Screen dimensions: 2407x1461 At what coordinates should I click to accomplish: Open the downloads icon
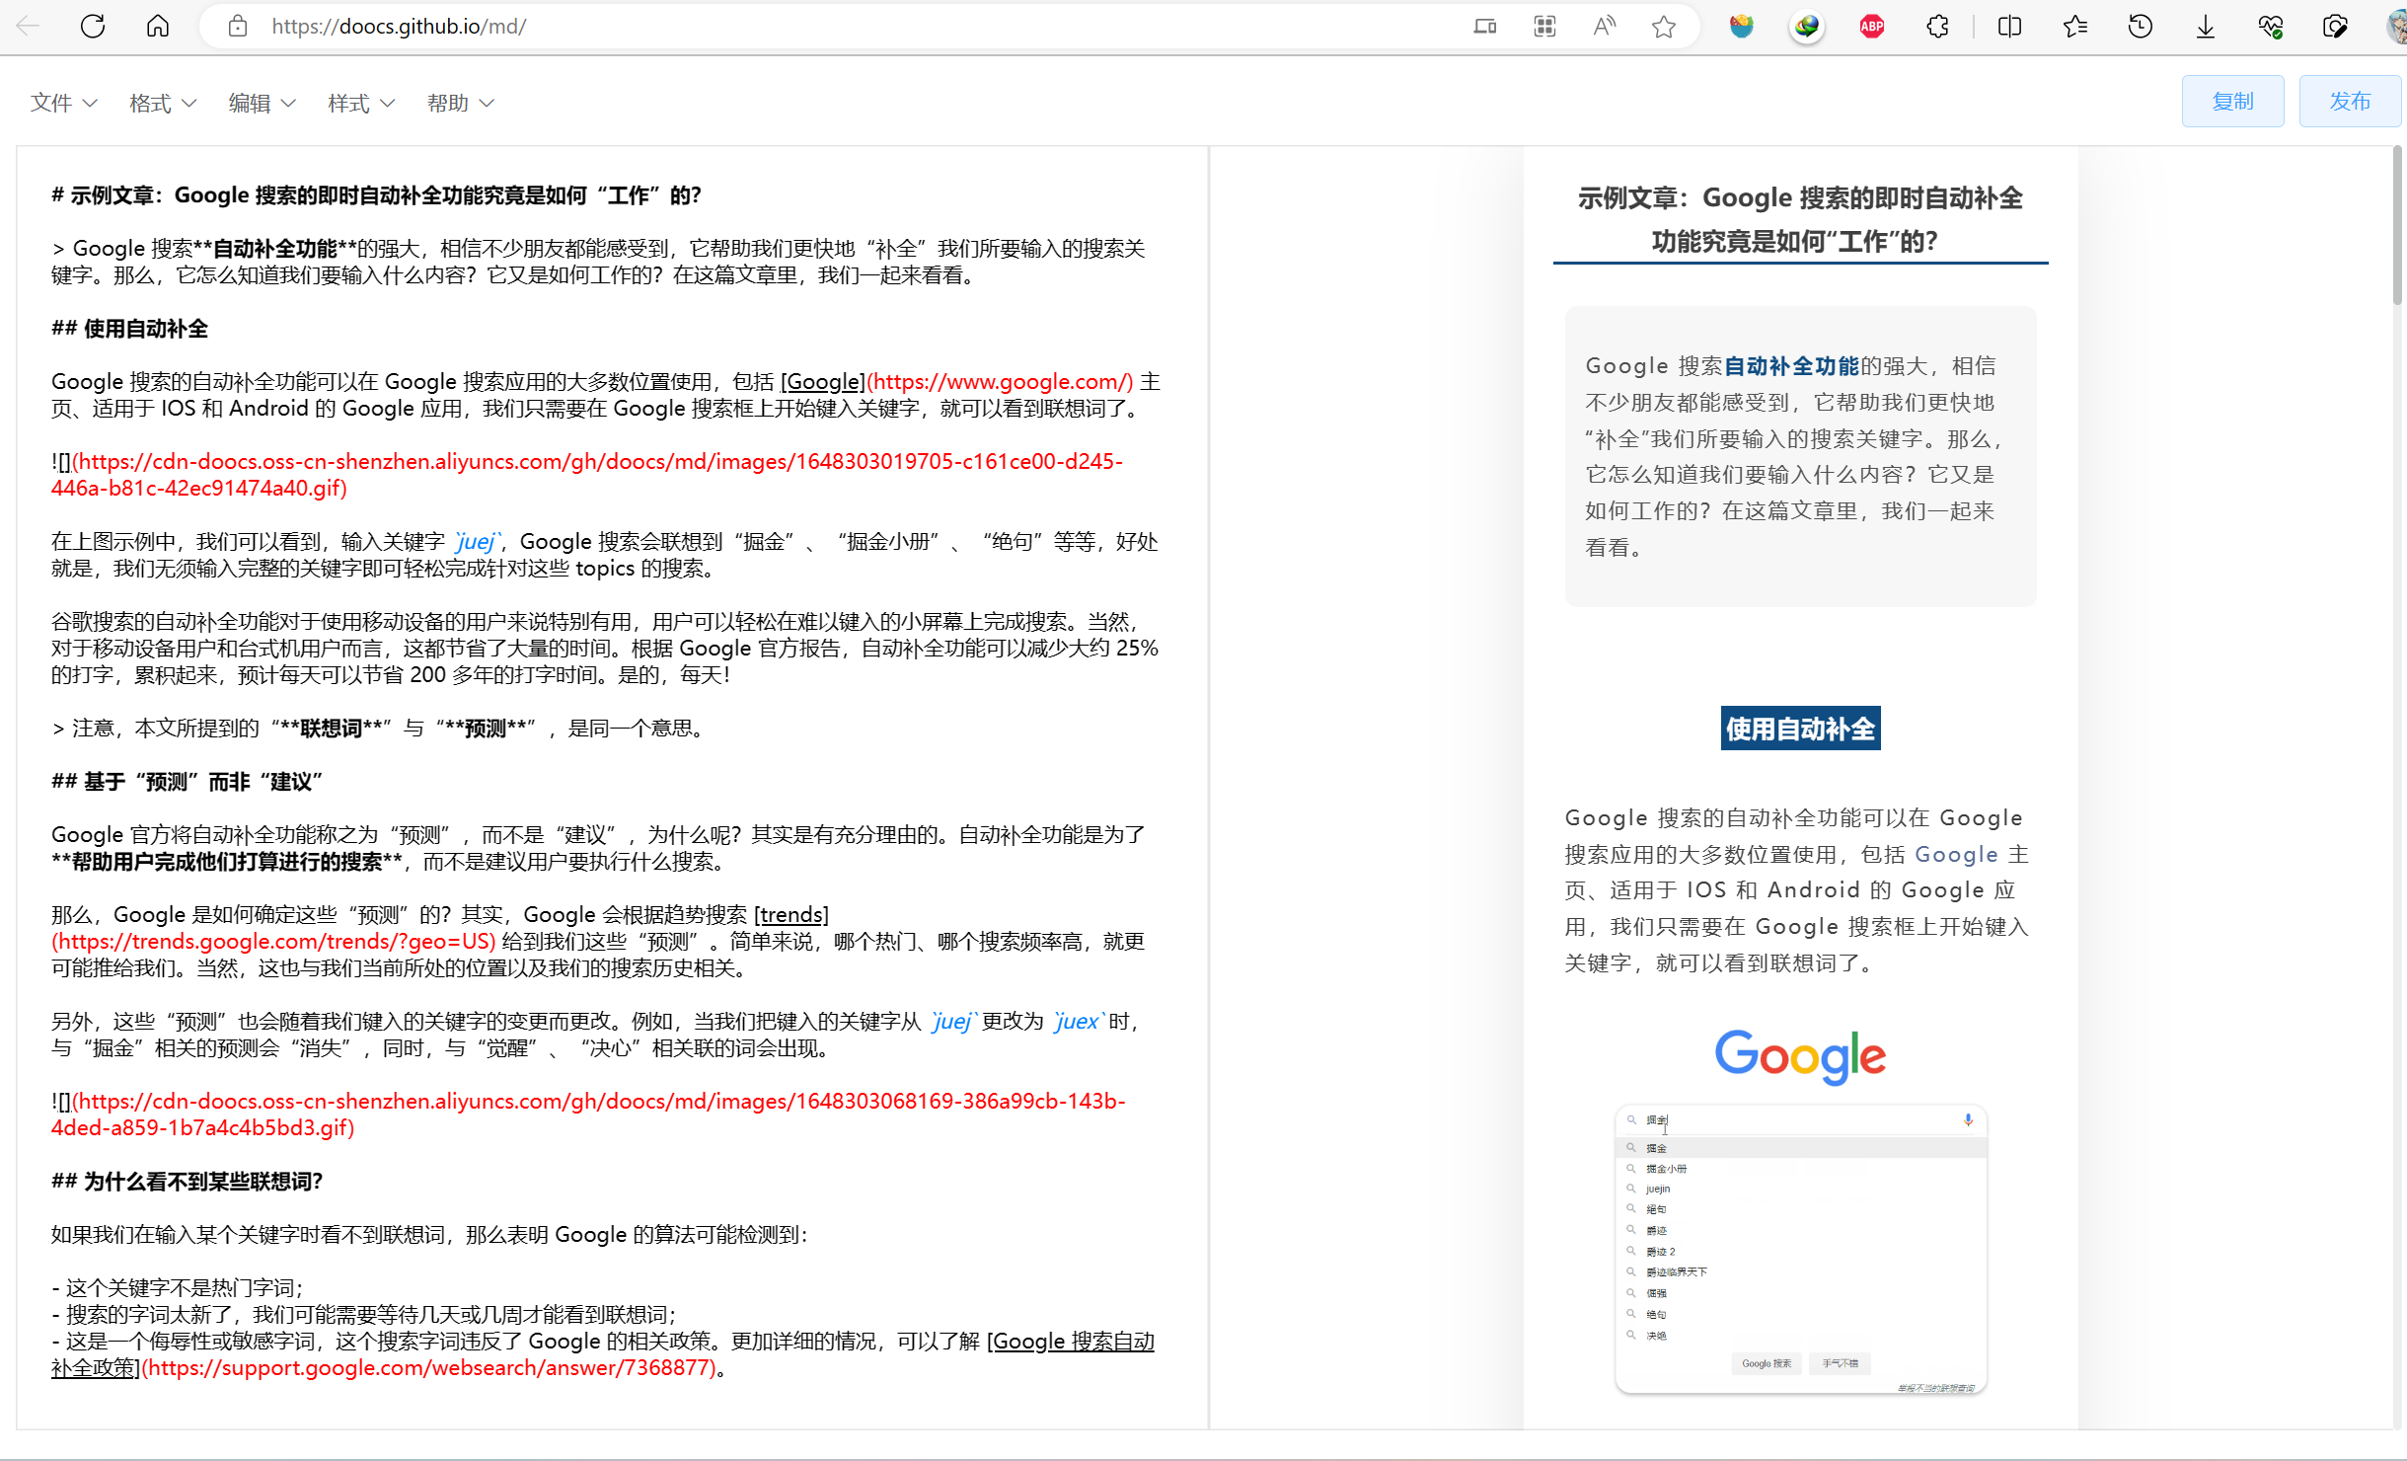2206,27
